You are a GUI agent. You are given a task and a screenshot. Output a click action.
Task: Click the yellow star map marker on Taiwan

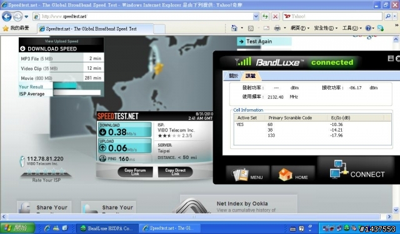158,68
